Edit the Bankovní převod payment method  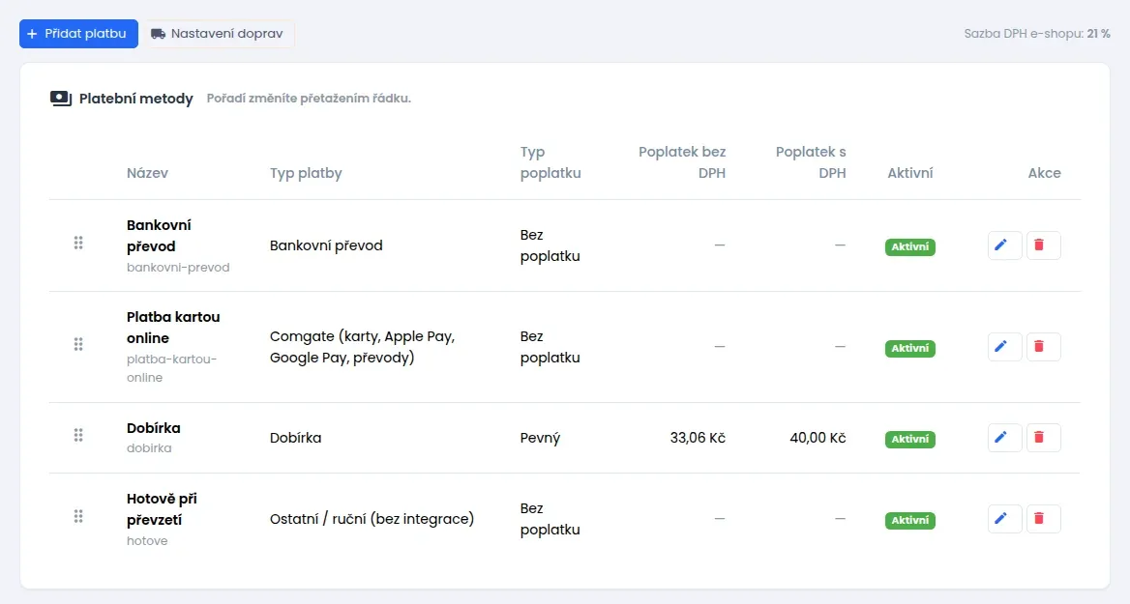(1004, 245)
